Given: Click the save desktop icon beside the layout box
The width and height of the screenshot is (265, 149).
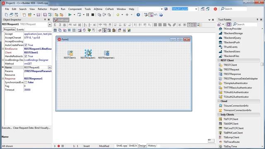Looking at the screenshot, I should 202,9.
